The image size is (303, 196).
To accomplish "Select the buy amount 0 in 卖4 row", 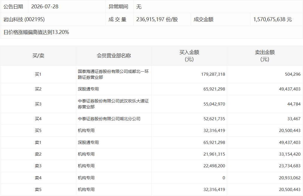I will (224, 178).
